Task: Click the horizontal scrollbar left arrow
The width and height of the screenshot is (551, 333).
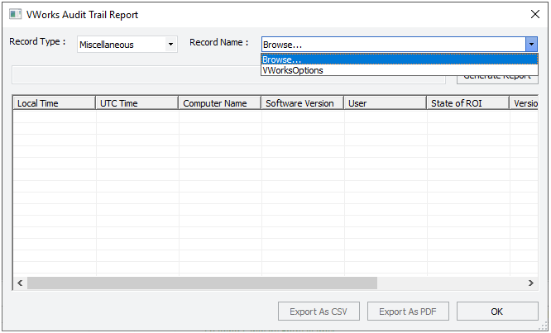Action: pos(20,283)
